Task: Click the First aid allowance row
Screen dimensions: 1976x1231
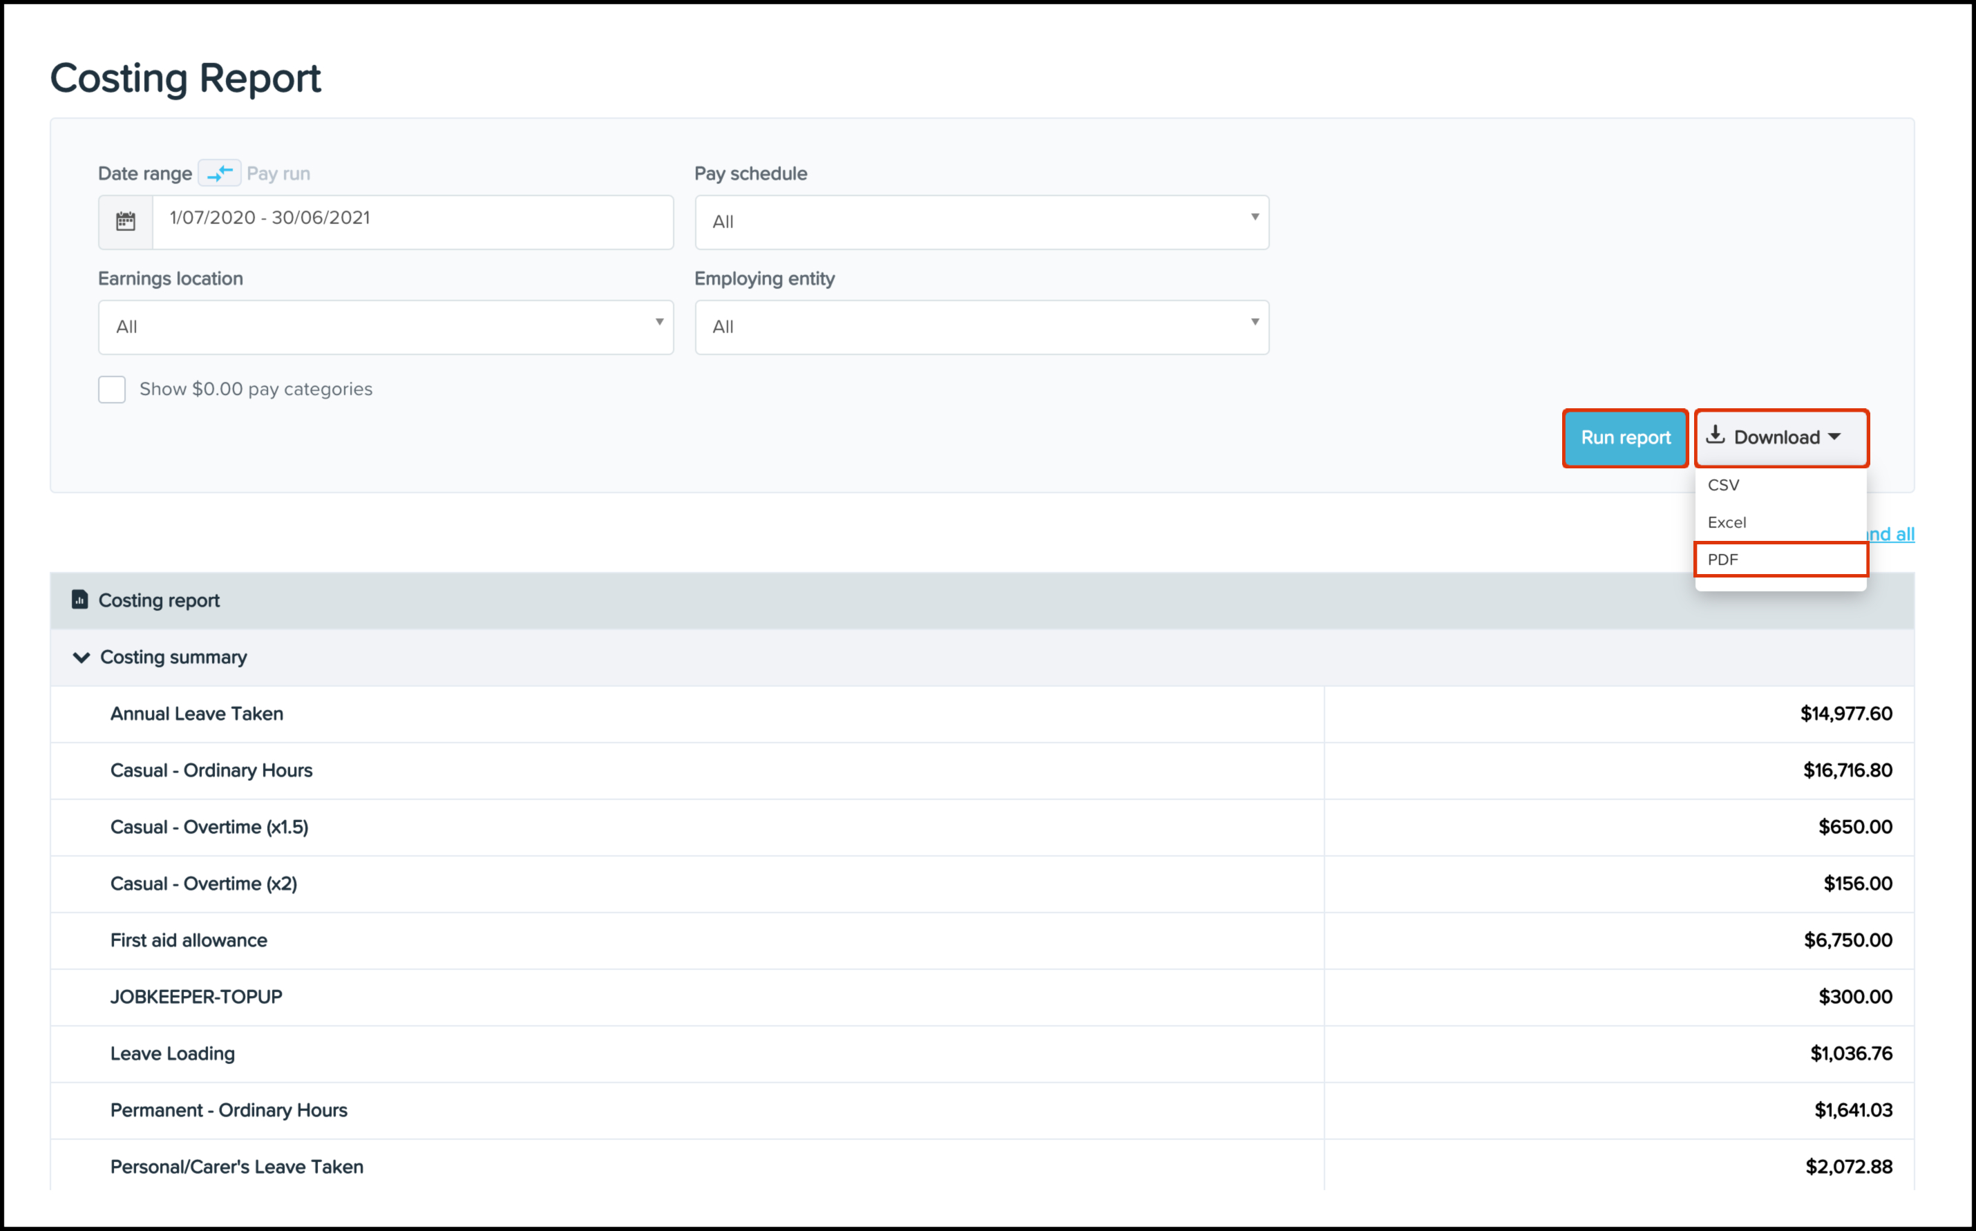Action: point(189,940)
